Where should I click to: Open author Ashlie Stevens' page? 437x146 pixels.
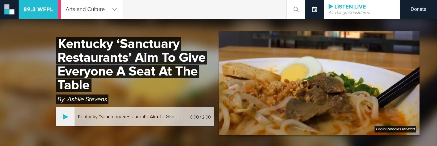(87, 99)
